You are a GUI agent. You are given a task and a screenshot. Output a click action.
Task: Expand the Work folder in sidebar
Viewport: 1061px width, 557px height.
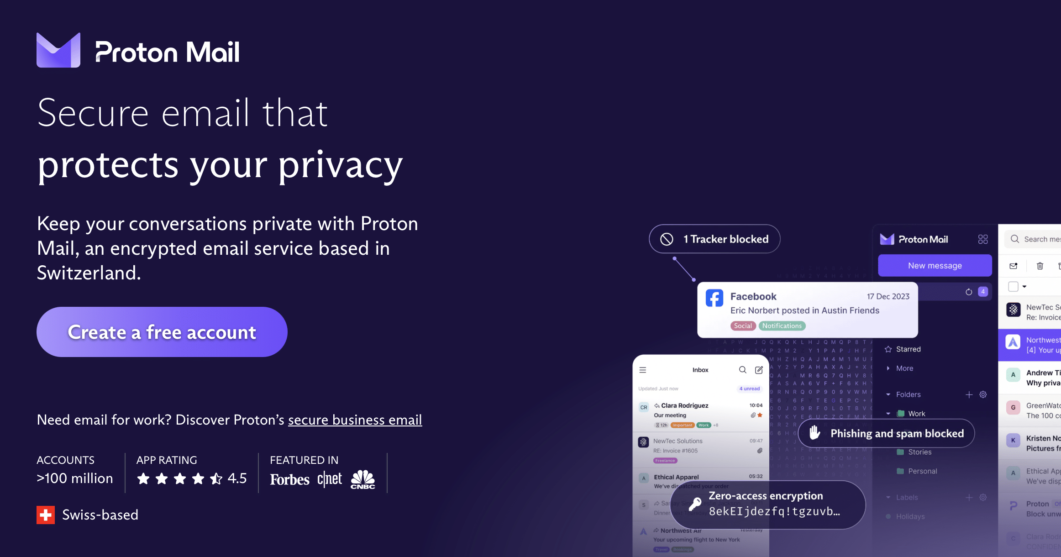coord(890,414)
